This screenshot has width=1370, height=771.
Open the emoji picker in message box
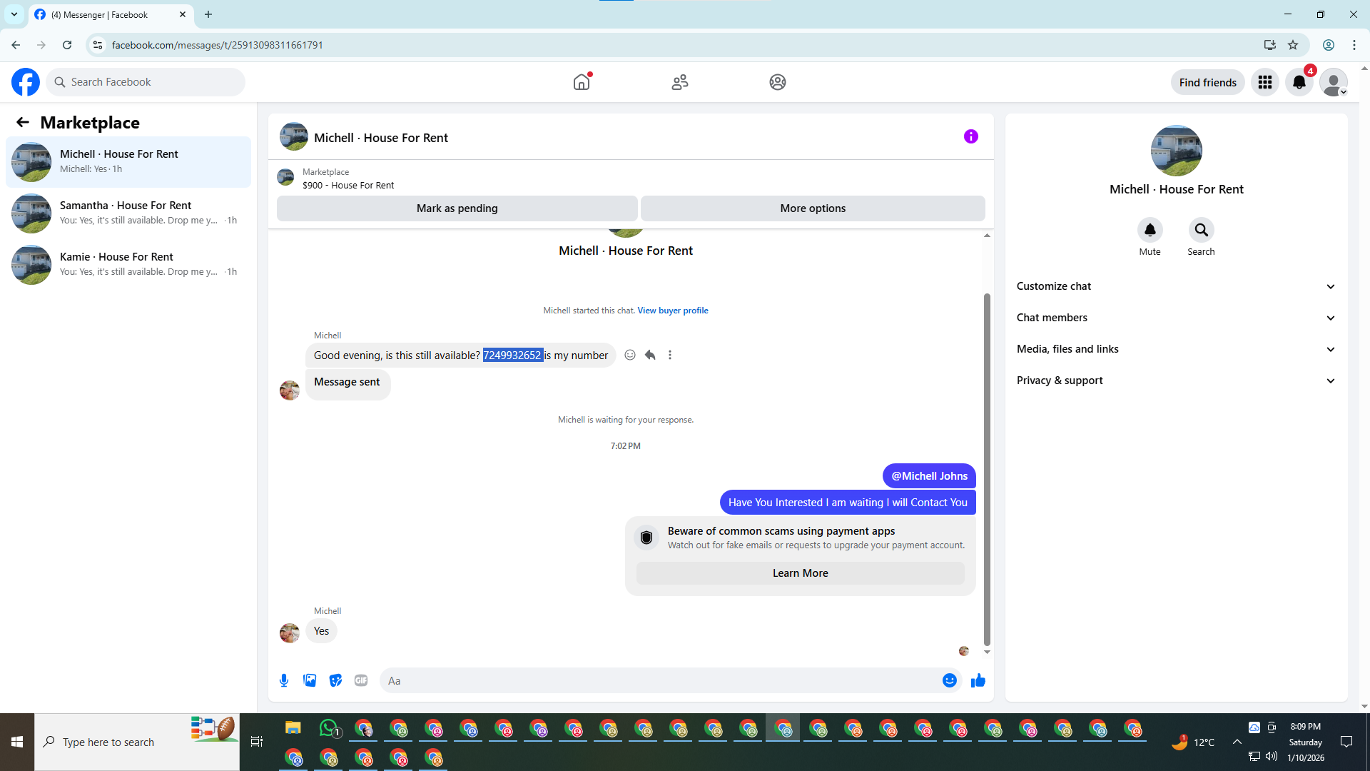point(949,680)
